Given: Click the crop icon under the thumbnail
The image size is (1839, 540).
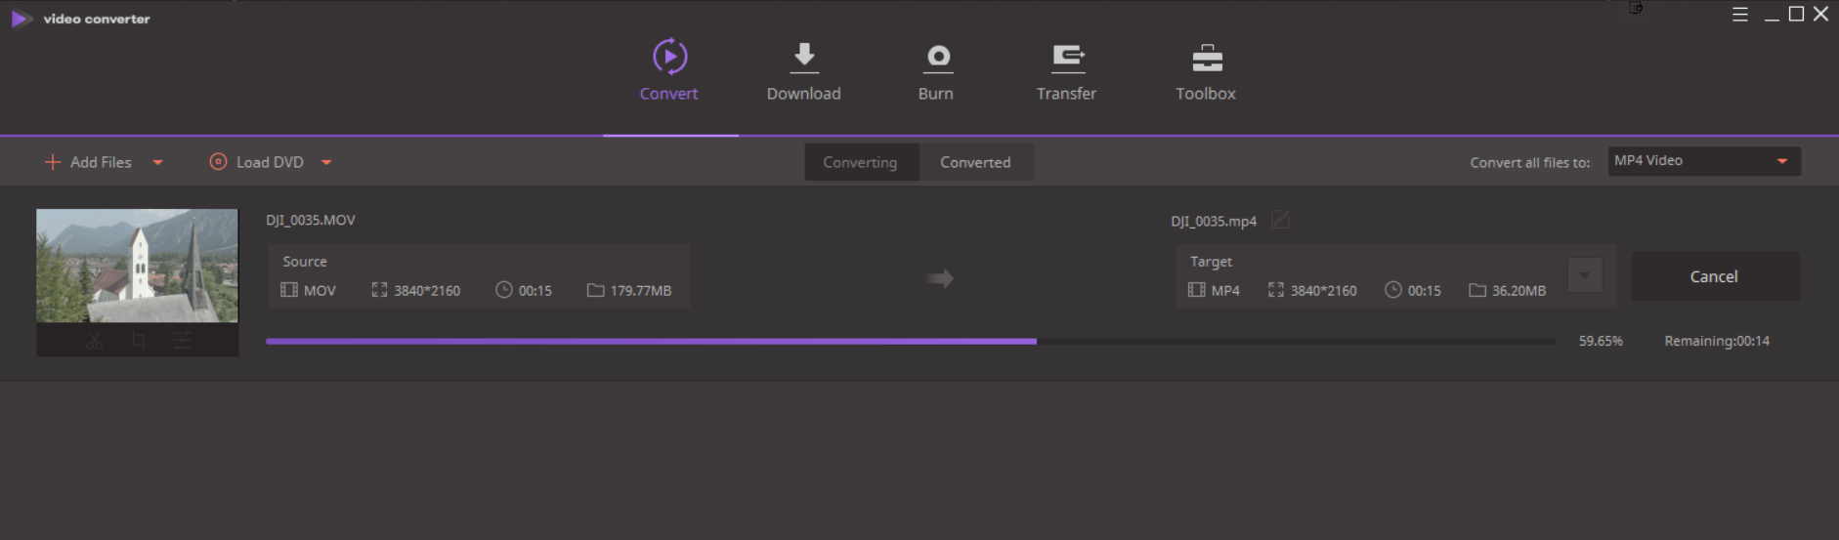Looking at the screenshot, I should click(139, 340).
